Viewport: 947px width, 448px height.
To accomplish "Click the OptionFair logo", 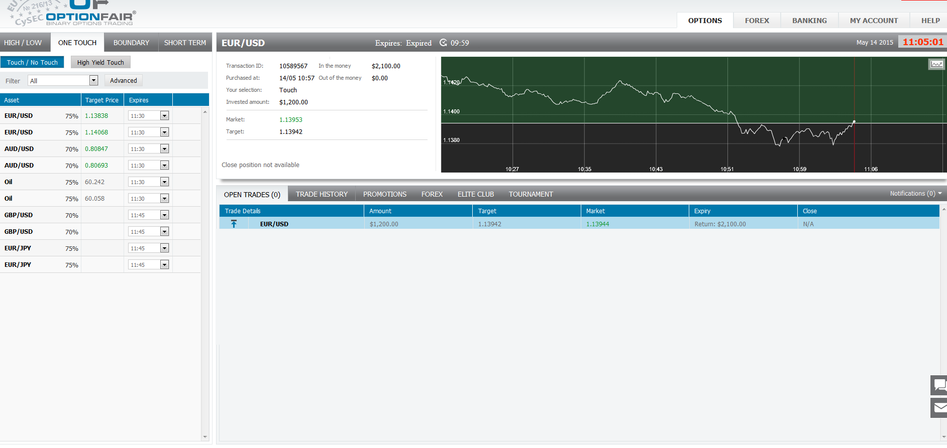I will click(x=89, y=15).
